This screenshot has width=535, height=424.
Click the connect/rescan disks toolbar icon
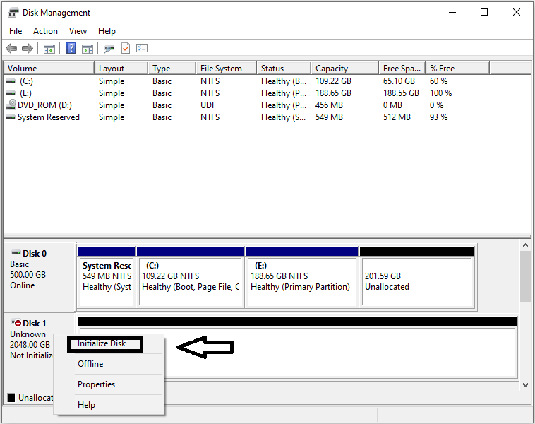pyautogui.click(x=109, y=49)
